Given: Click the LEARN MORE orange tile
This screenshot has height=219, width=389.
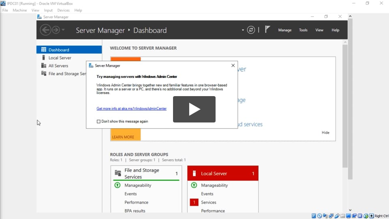Looking at the screenshot, I should (x=123, y=137).
